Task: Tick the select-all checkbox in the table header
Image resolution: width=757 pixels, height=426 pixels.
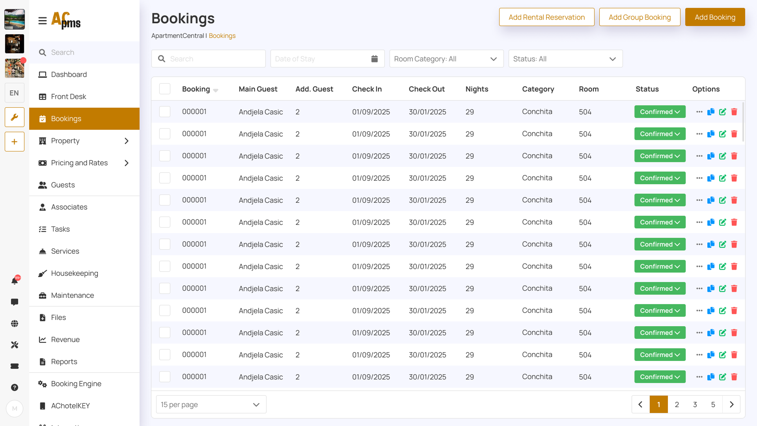Action: coord(165,89)
